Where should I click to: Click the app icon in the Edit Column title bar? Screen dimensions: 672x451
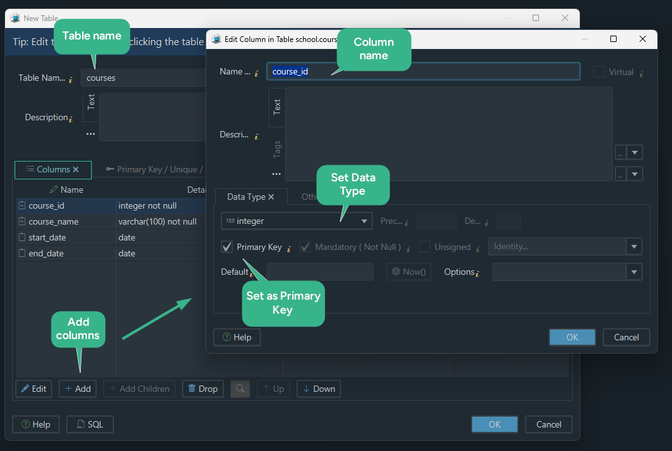(216, 39)
